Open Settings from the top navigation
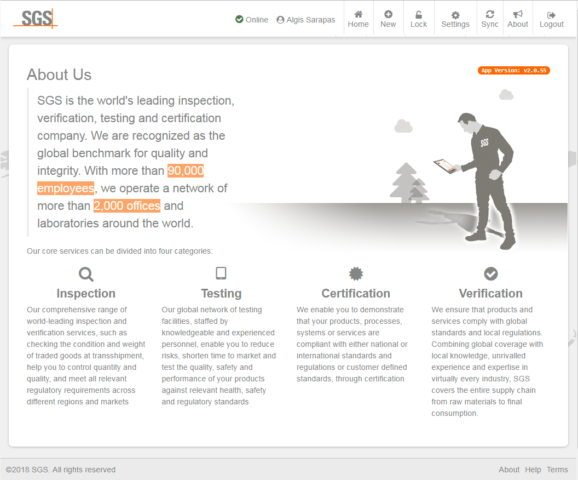The image size is (578, 480). coord(455,19)
